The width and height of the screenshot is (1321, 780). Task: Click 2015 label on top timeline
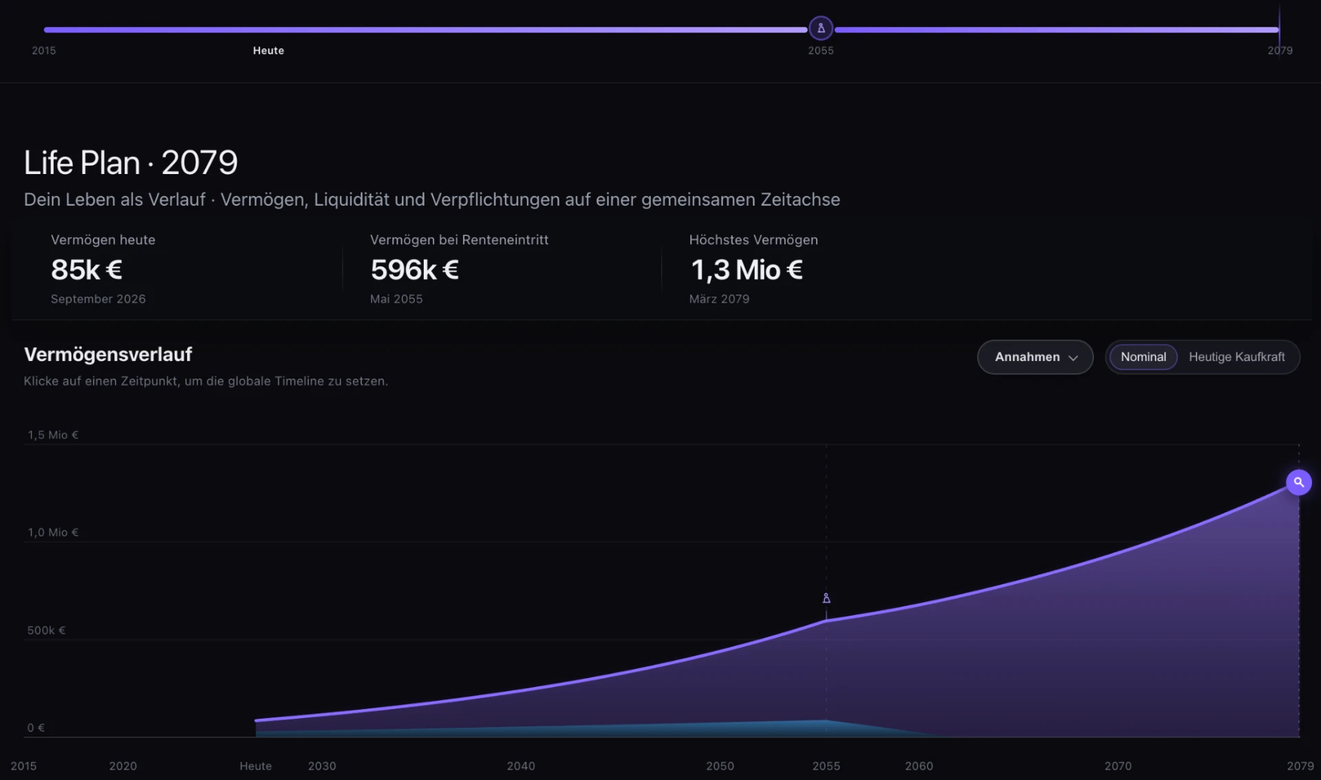(x=44, y=50)
